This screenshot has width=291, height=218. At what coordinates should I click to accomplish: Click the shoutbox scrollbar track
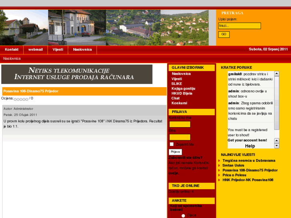(x=277, y=103)
